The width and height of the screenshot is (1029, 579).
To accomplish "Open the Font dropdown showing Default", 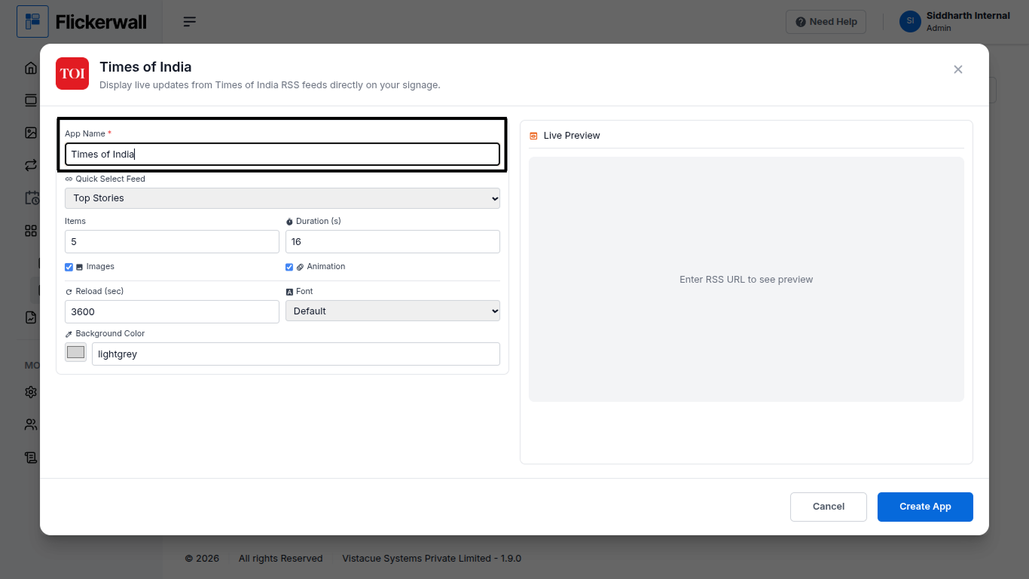I will pos(392,311).
